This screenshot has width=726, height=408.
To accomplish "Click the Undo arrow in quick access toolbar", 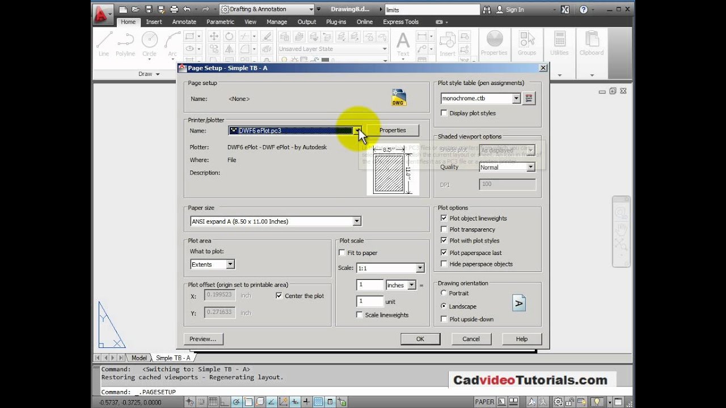I will 187,9.
